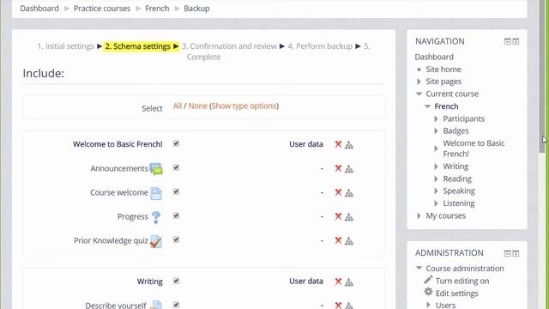The image size is (549, 309).
Task: Expand Site pages in Navigation
Action: pos(419,82)
